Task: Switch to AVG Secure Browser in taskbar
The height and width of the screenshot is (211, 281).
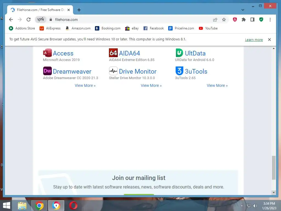Action: pos(56,206)
